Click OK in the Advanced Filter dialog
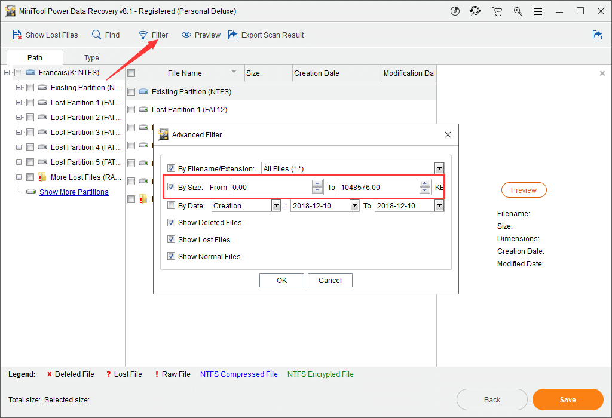The height and width of the screenshot is (418, 612). (x=282, y=280)
